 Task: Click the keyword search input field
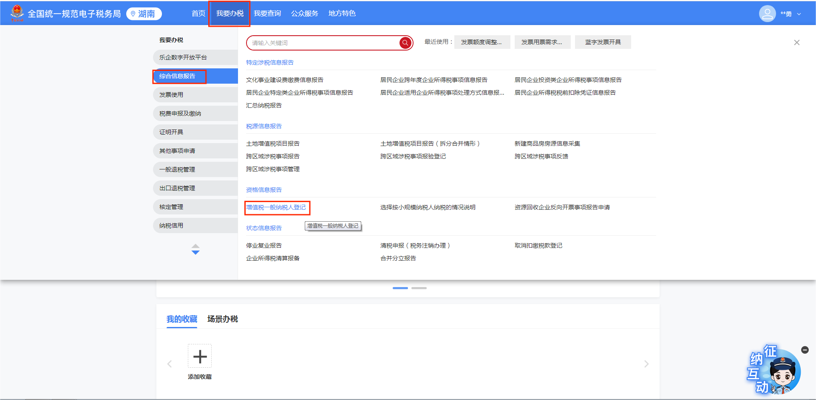point(323,43)
